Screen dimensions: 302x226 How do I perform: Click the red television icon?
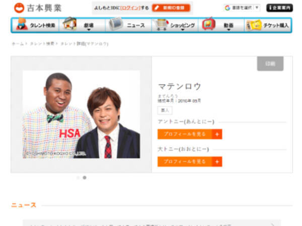click(x=209, y=24)
